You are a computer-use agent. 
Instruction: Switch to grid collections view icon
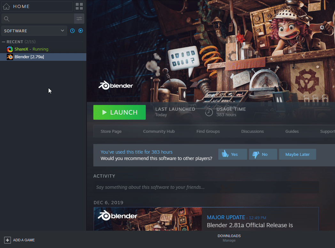pyautogui.click(x=79, y=6)
